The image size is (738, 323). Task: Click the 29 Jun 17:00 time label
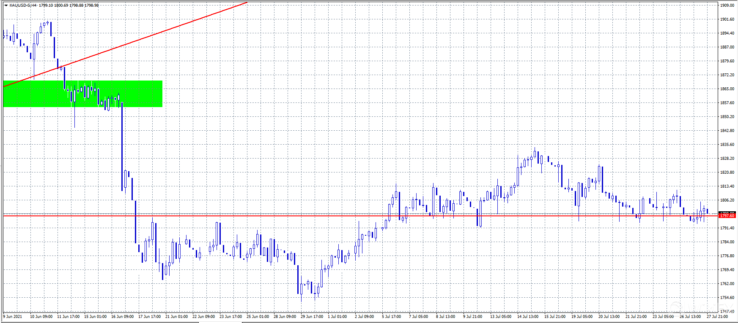coord(312,317)
